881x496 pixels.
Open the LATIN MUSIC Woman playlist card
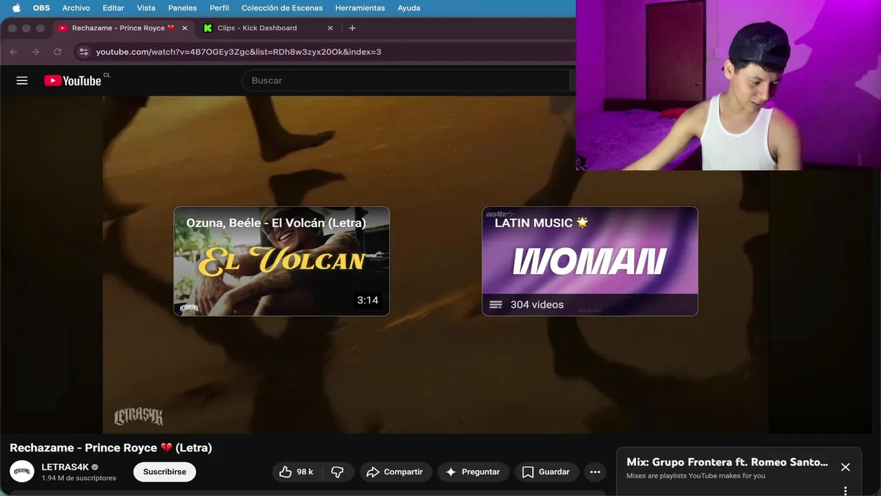coord(590,261)
